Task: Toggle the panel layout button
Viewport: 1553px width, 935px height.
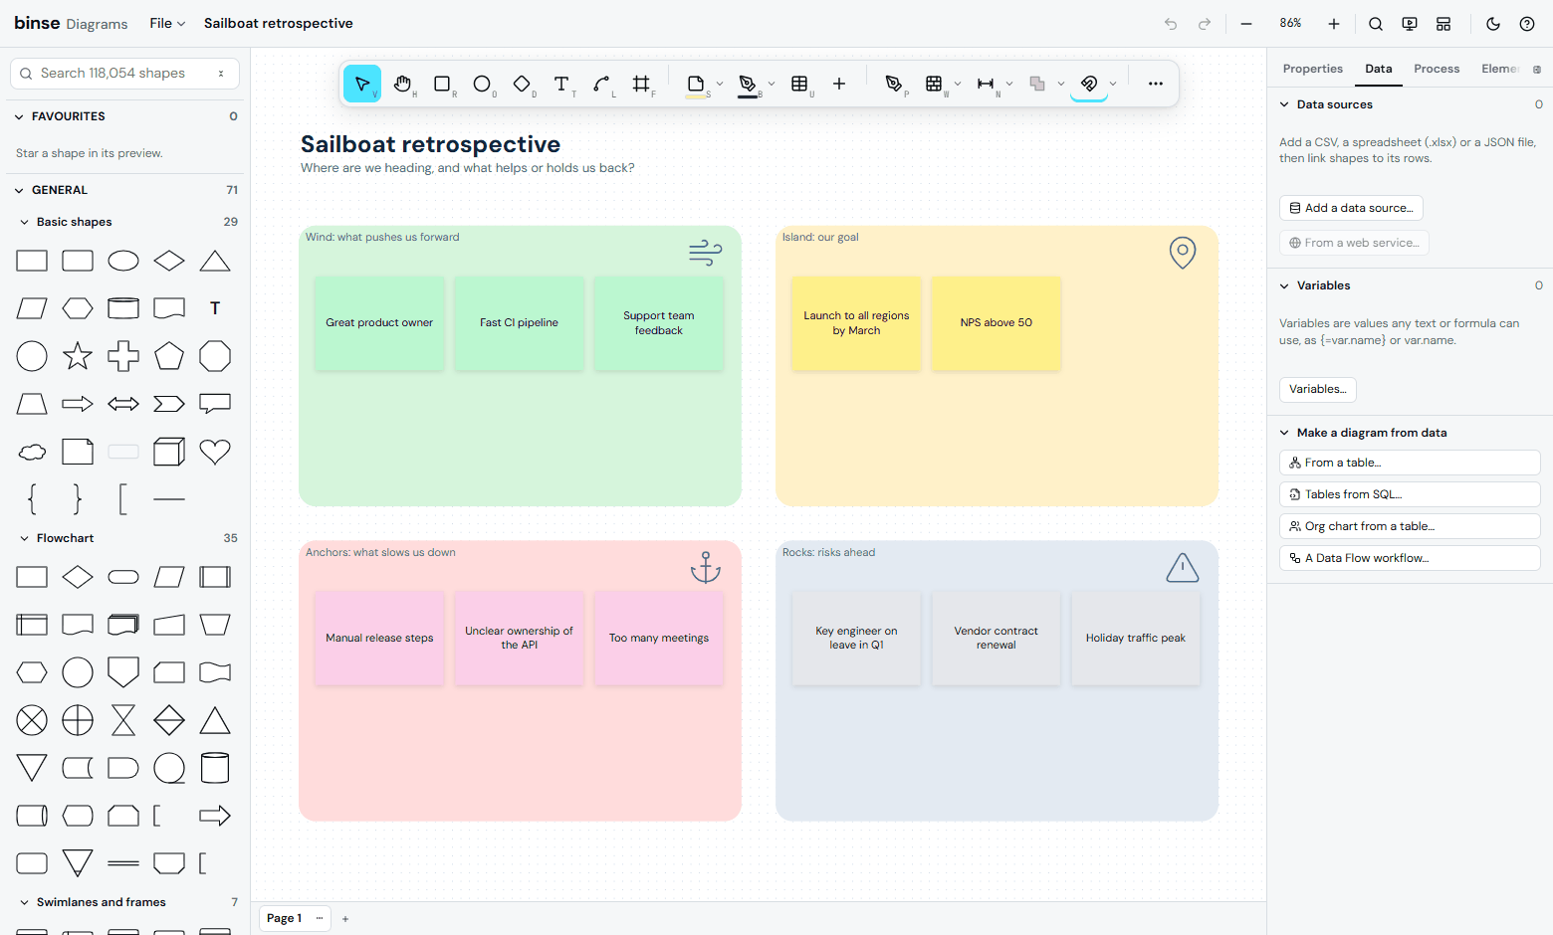Action: coord(1443,24)
